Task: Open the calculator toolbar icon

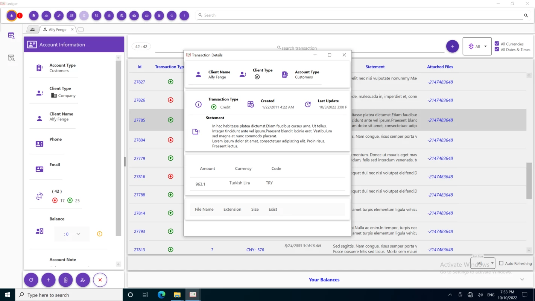Action: (x=159, y=15)
